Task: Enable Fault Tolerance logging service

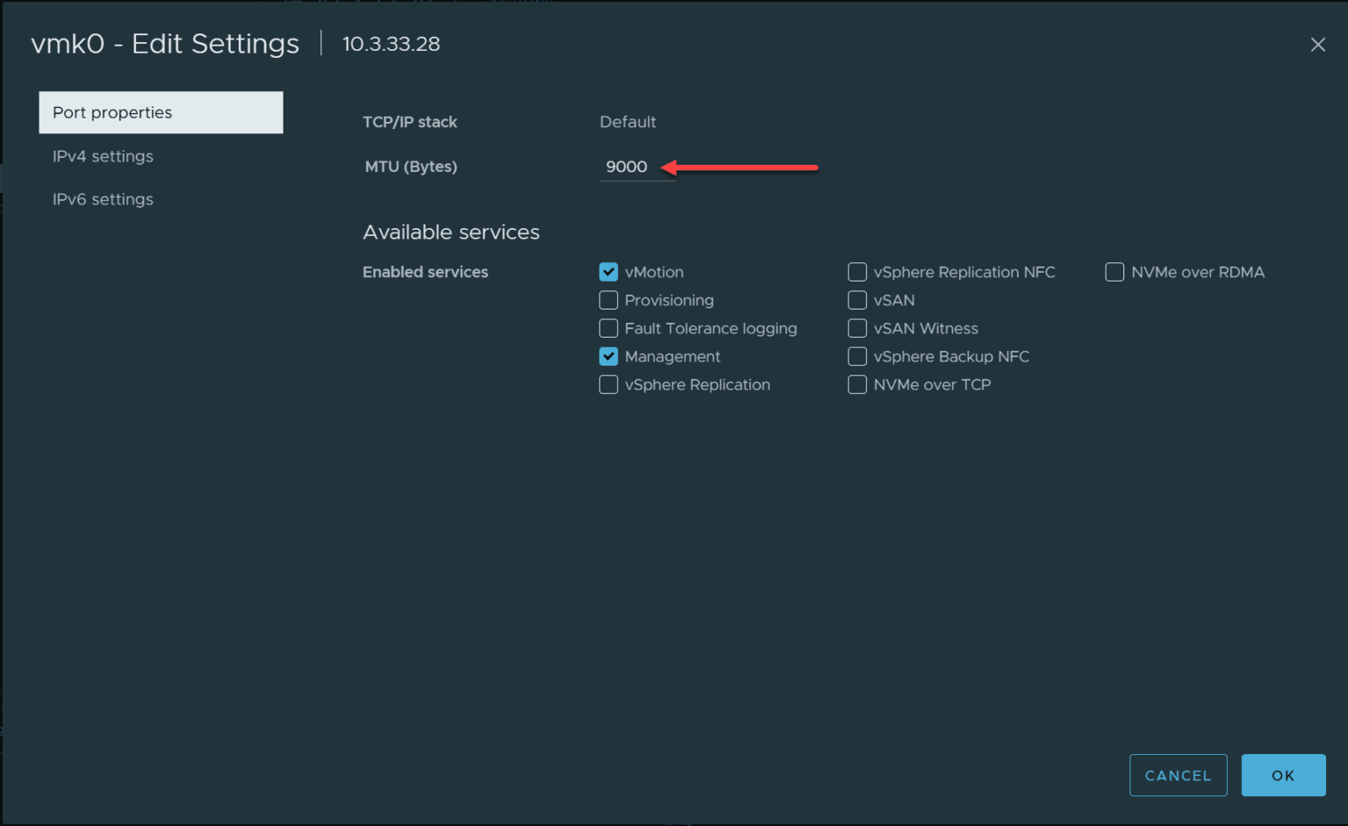Action: (608, 328)
